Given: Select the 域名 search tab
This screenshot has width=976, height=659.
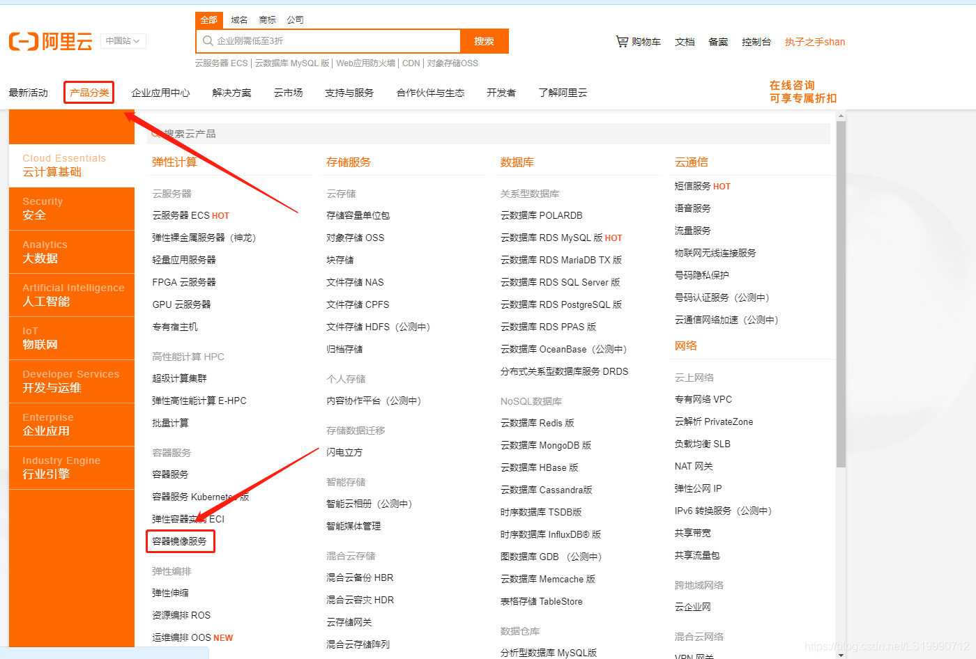Looking at the screenshot, I should click(x=239, y=20).
